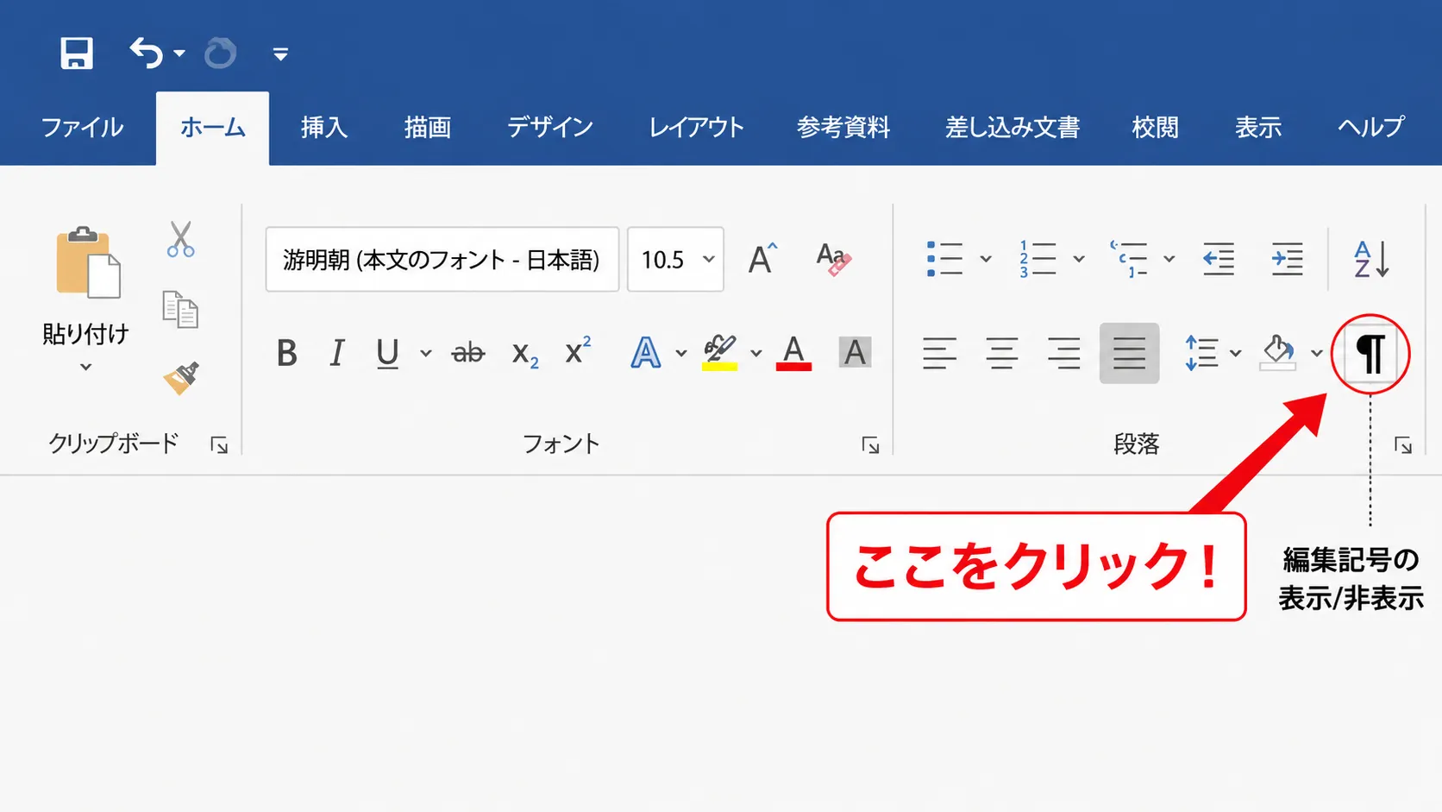Screen dimensions: 1442x812
Task: Open Customize Quick Access Toolbar dropdown
Action: (280, 54)
